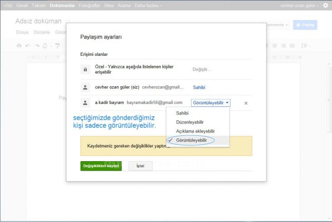Select Sahibi from the permission list

click(182, 113)
